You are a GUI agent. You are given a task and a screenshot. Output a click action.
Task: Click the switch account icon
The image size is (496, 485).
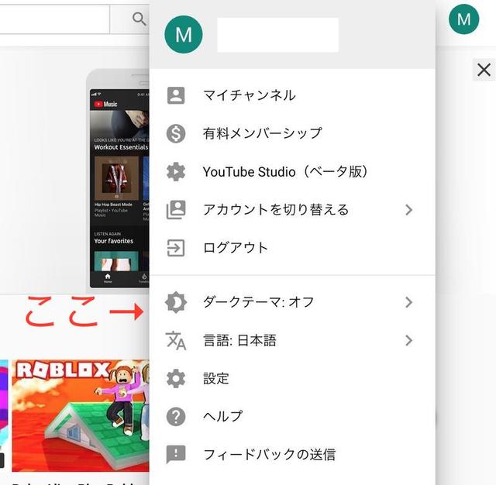click(x=176, y=210)
